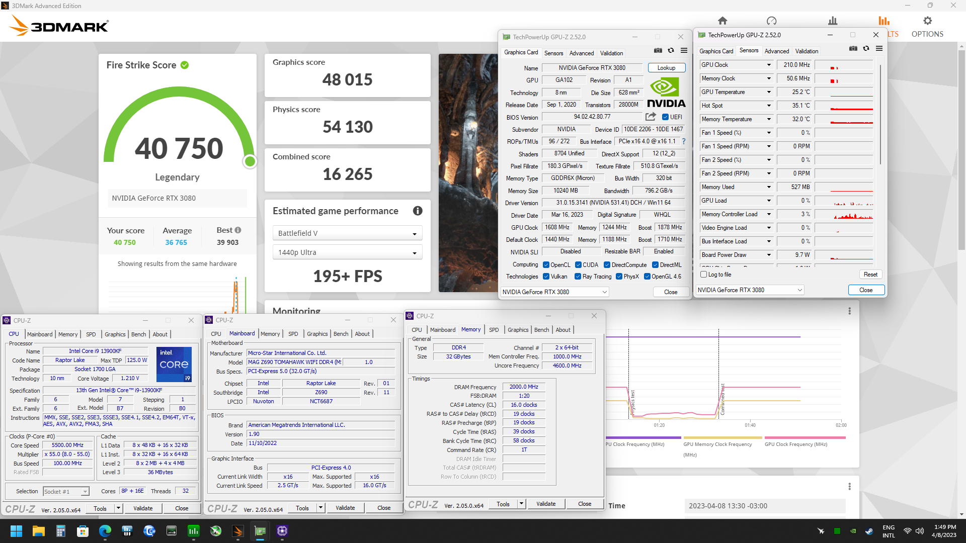Open the GPU selector dropdown in left GPU-Z window
Image resolution: width=966 pixels, height=543 pixels.
[x=554, y=292]
